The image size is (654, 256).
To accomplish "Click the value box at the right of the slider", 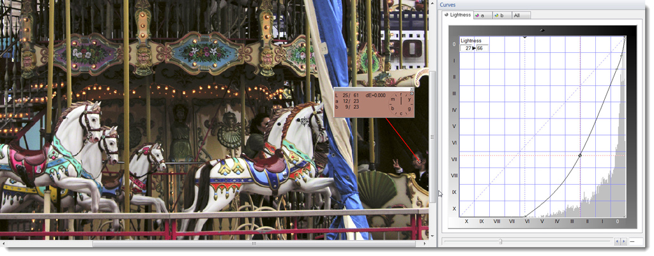I will click(635, 241).
